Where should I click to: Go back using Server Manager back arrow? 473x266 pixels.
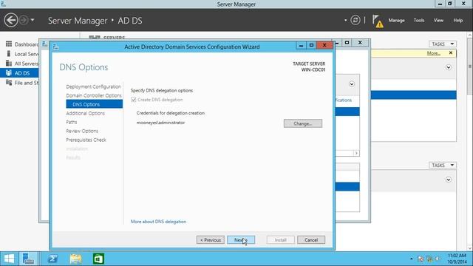[11, 20]
